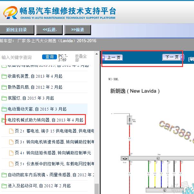Open 页 3：转向电机转速传感器 page
The width and height of the screenshot is (194, 194).
(x=54, y=142)
